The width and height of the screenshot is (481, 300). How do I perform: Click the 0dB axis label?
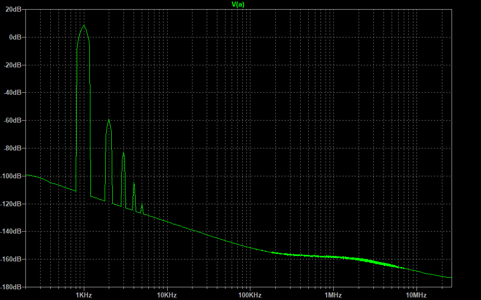click(x=15, y=37)
